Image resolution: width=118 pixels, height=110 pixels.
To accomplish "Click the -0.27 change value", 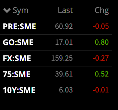I will (101, 58).
